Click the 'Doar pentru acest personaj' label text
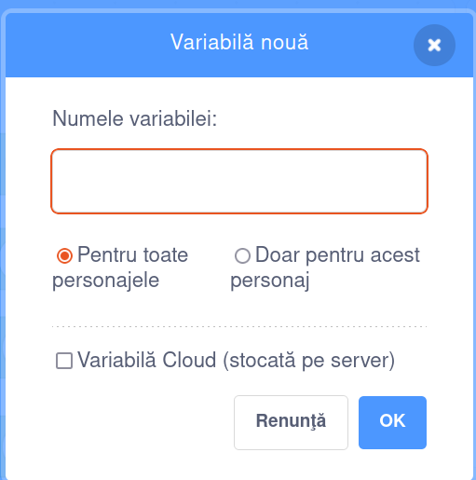Image resolution: width=476 pixels, height=480 pixels. click(x=325, y=267)
